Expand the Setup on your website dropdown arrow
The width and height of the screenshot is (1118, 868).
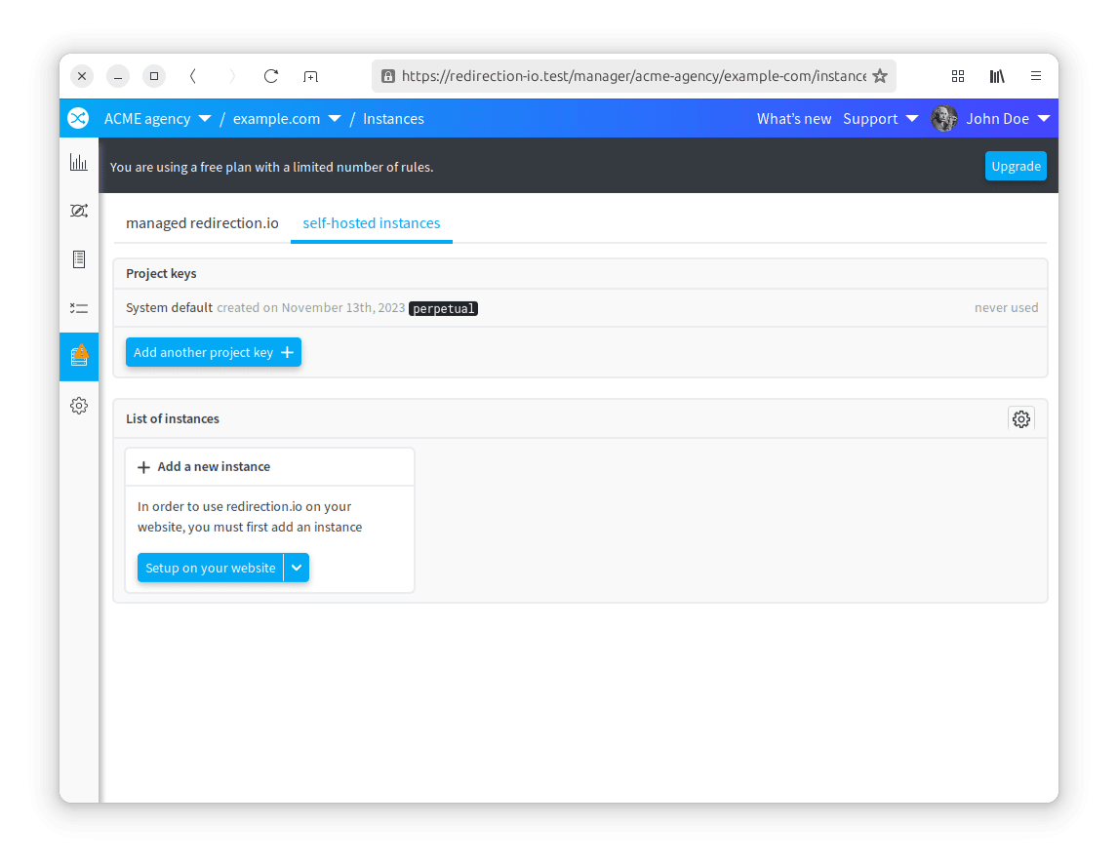[x=297, y=568]
